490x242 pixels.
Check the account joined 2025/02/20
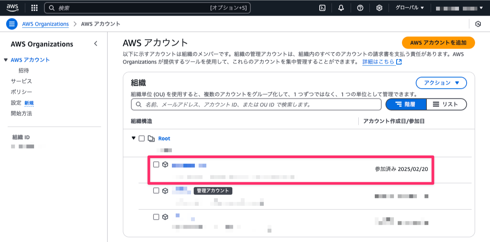(x=156, y=164)
